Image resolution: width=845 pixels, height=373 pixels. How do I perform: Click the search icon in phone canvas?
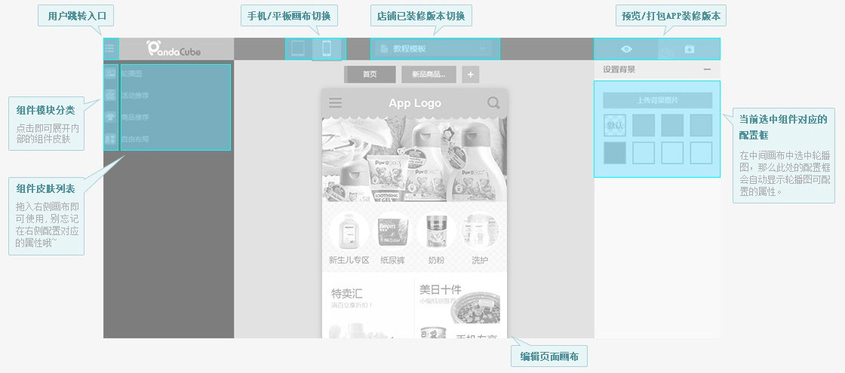pos(493,102)
